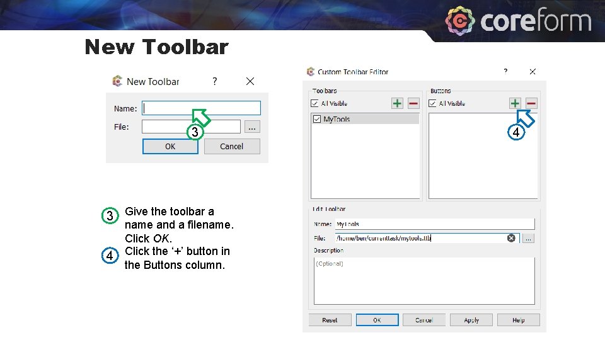This screenshot has height=340, width=605.
Task: Click Cancel in New Toolbar dialog
Action: 232,147
